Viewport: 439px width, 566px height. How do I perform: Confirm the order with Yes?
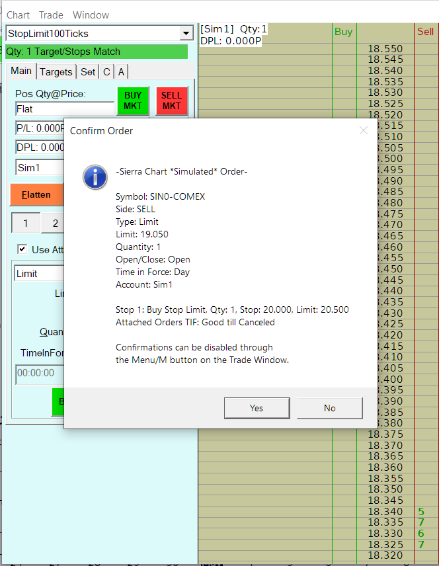tap(257, 408)
